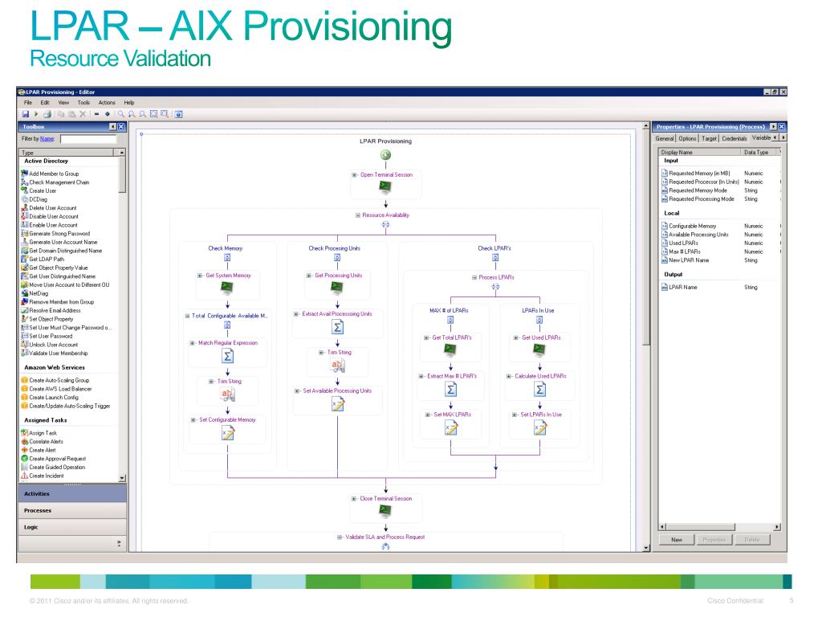Collapse the Resource Availability block
The width and height of the screenshot is (822, 617).
coord(358,215)
